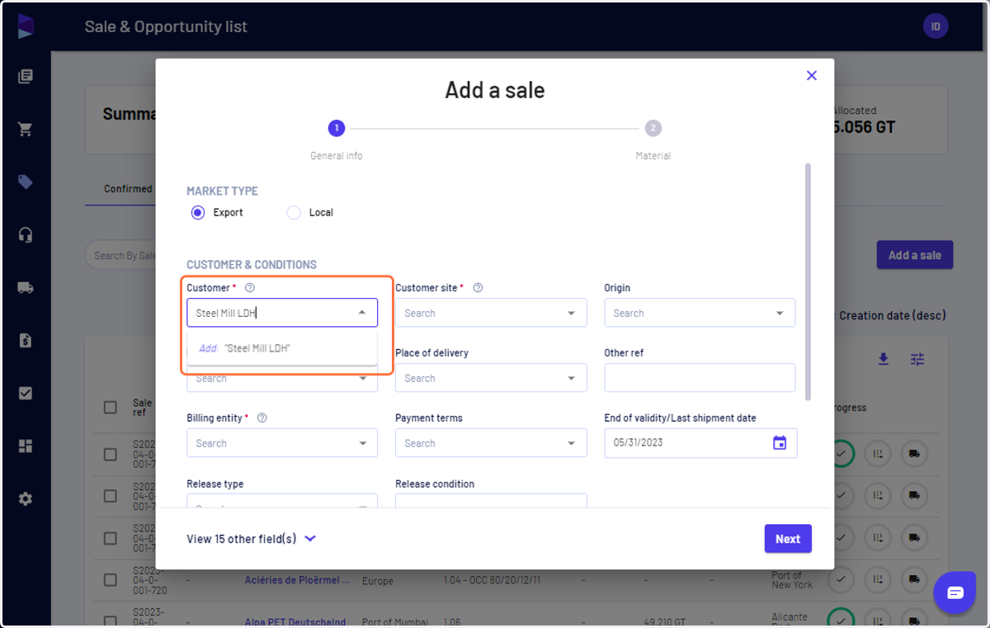The height and width of the screenshot is (628, 990).
Task: Click the Add a sale button
Action: (x=915, y=255)
